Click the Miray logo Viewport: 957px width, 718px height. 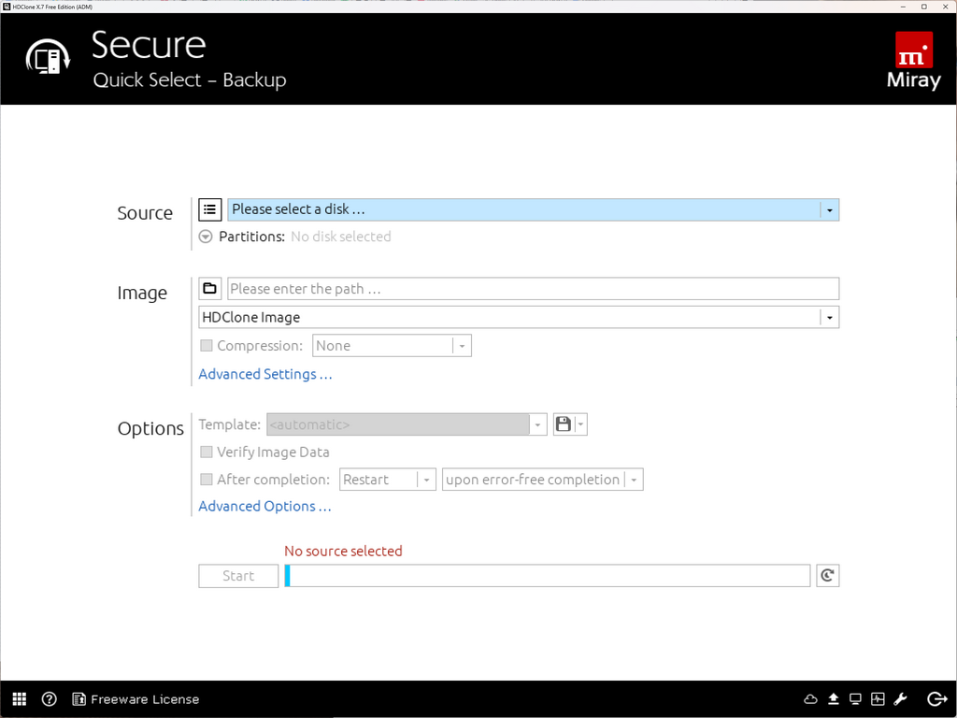pyautogui.click(x=914, y=60)
